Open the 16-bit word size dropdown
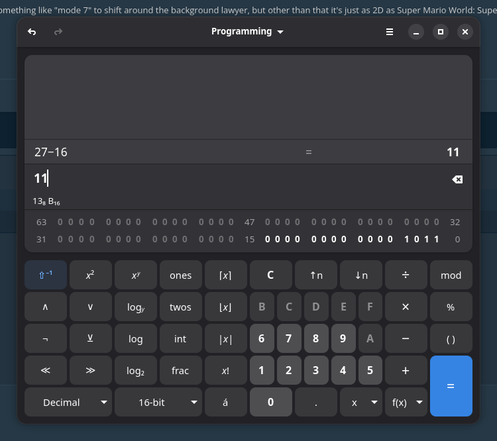 (158, 402)
